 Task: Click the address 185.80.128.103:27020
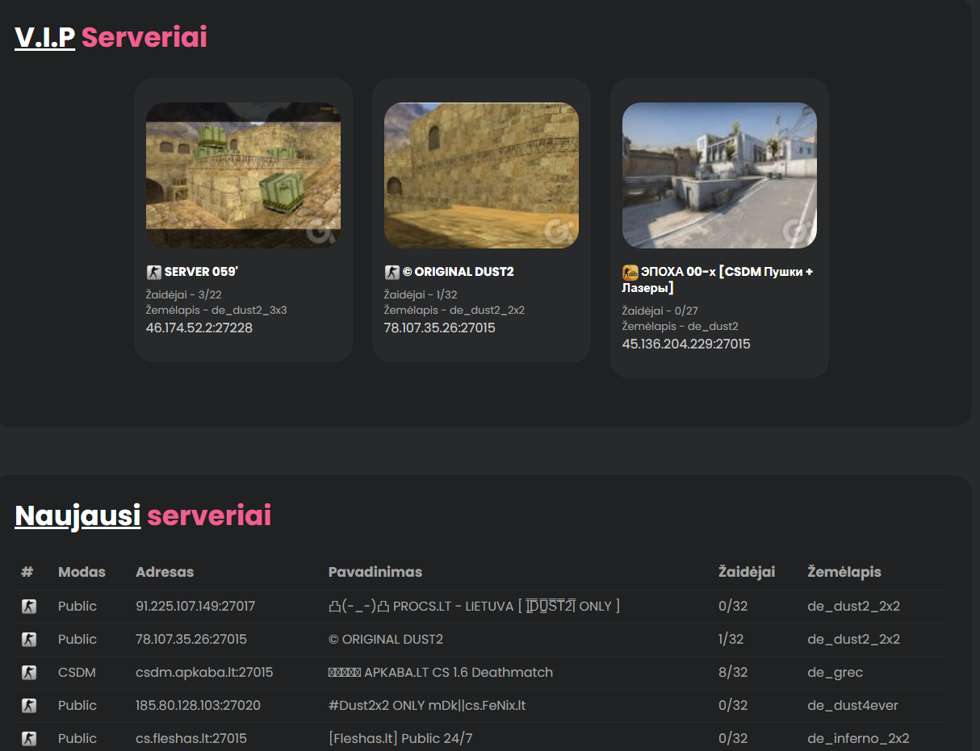(198, 706)
